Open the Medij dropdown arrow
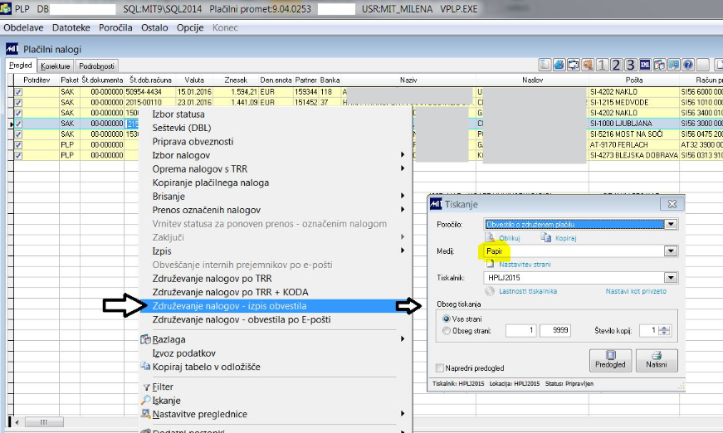The width and height of the screenshot is (723, 433). tap(671, 251)
